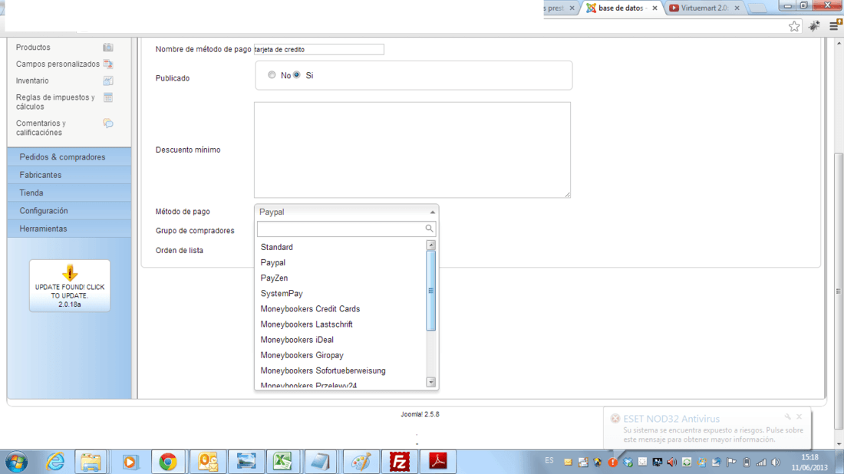The width and height of the screenshot is (844, 474).
Task: Click the Nombre de método de pago field
Action: click(x=318, y=50)
